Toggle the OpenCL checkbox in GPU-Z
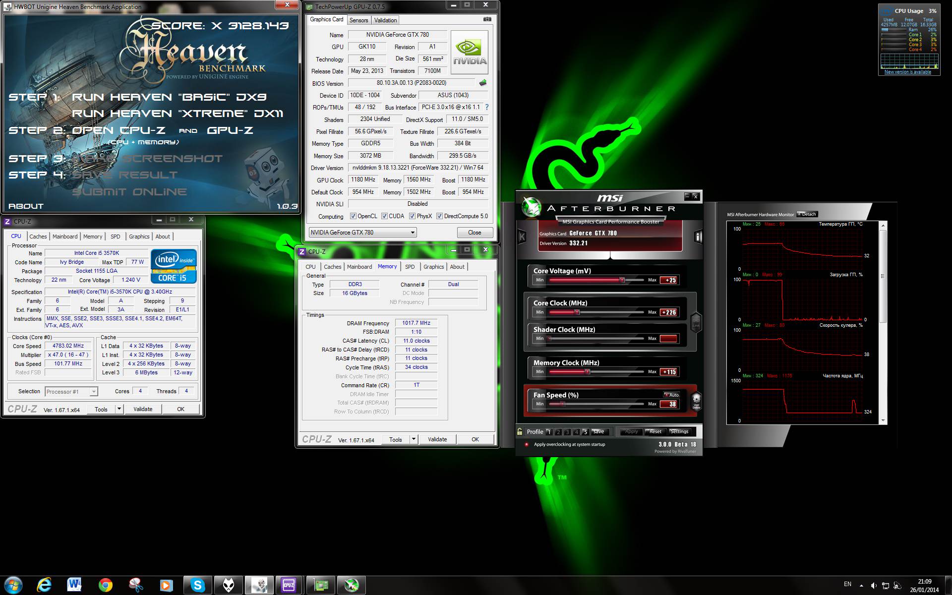 coord(353,216)
